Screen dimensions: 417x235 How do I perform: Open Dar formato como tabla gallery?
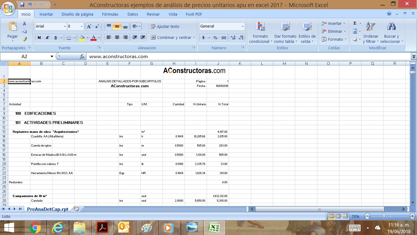[x=285, y=33]
